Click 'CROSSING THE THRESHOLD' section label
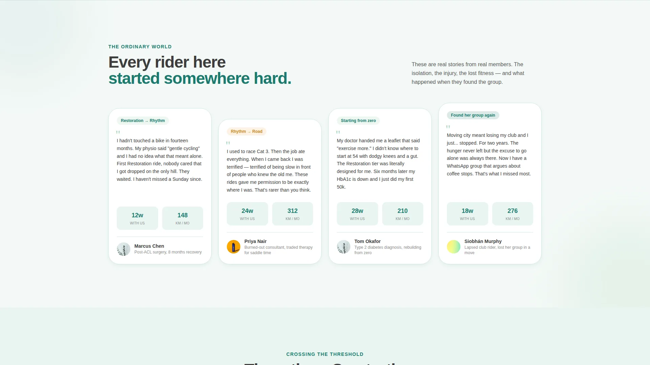Image resolution: width=650 pixels, height=365 pixels. (x=325, y=354)
